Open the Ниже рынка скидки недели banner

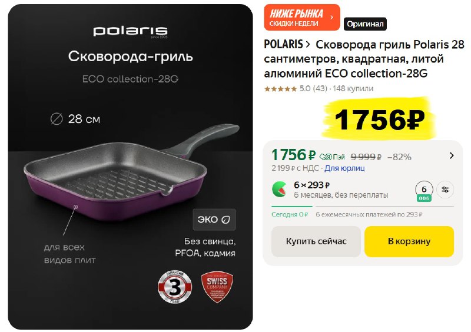tap(302, 18)
